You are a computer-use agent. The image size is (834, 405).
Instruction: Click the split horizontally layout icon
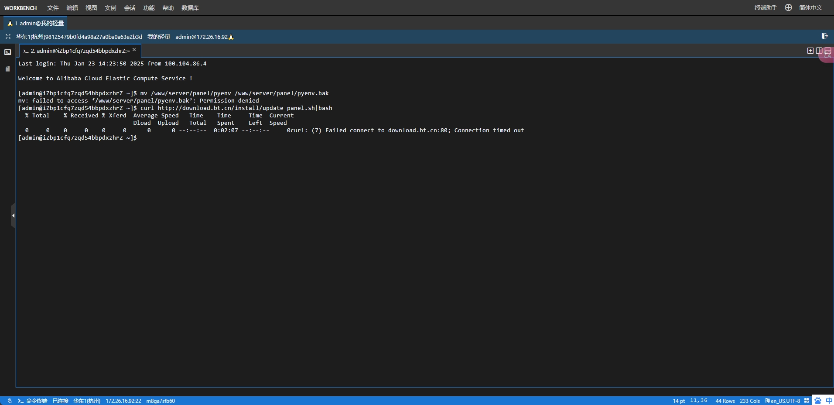(828, 51)
